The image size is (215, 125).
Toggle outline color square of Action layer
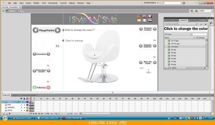tap(27, 110)
